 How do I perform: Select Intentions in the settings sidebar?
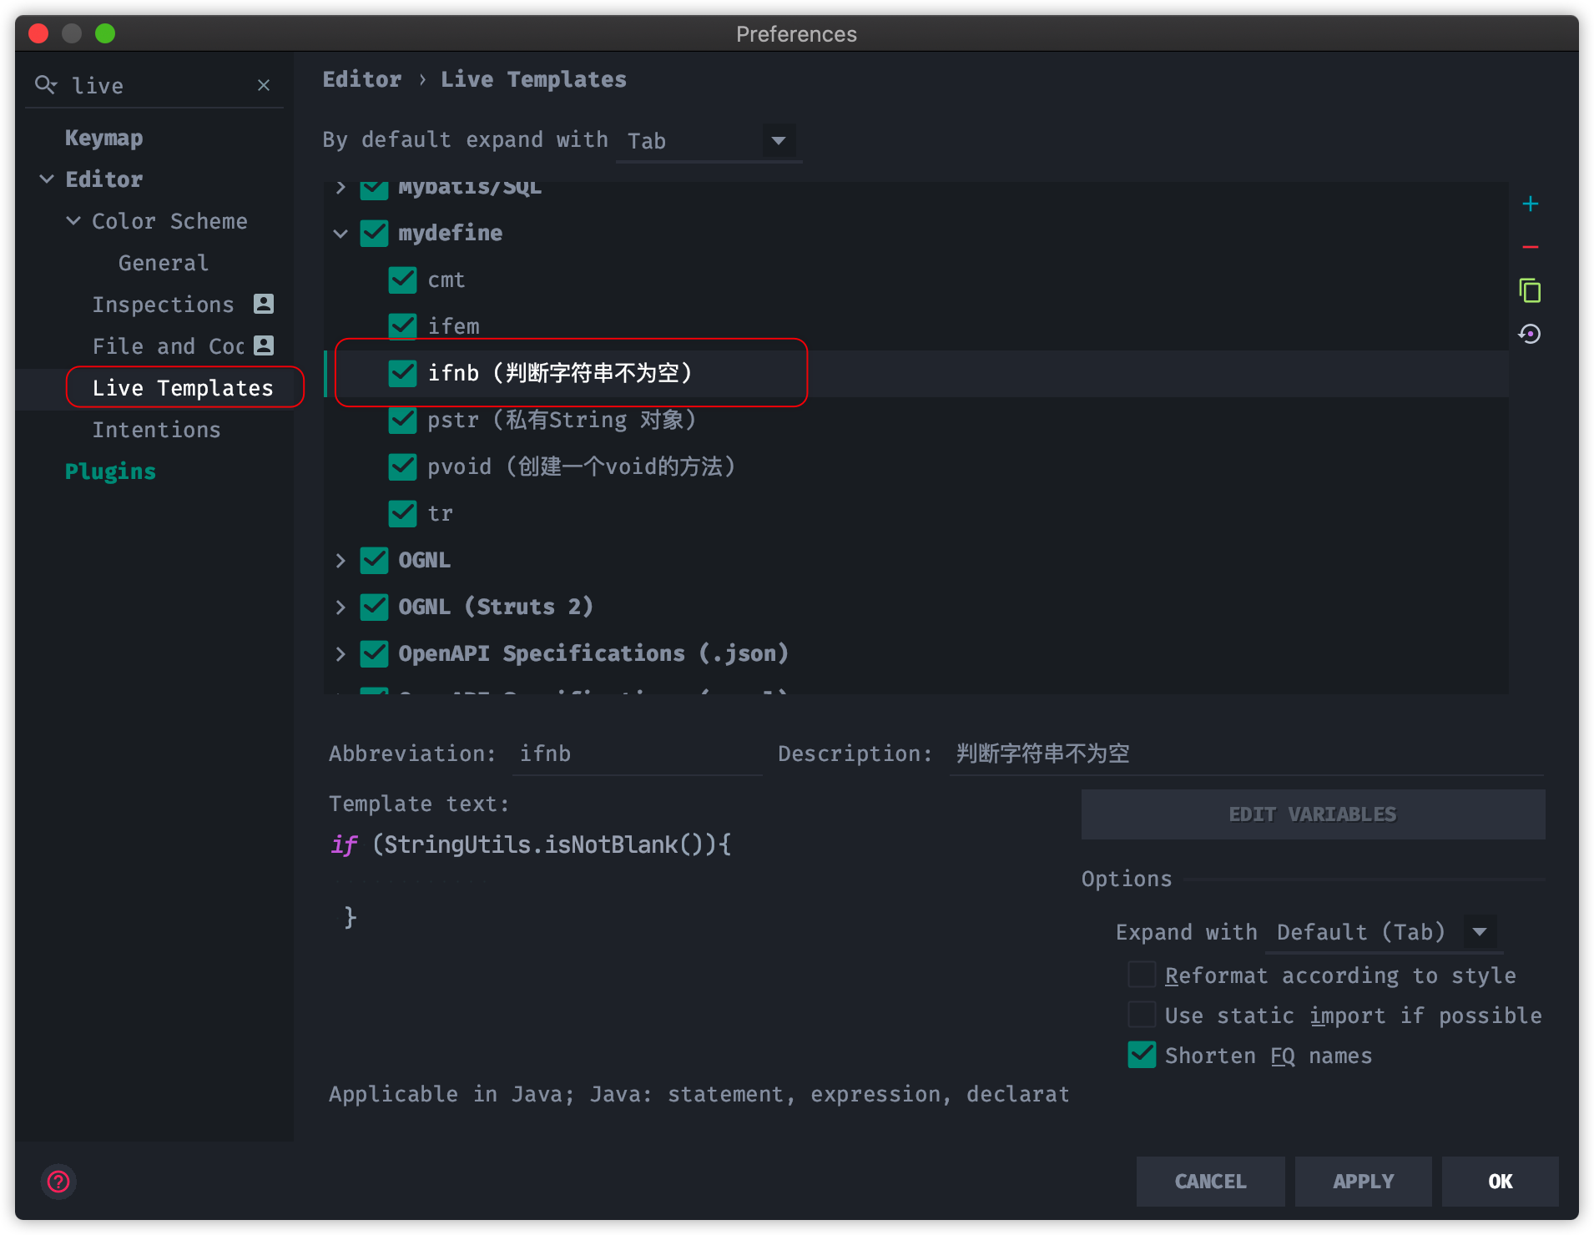coord(156,430)
